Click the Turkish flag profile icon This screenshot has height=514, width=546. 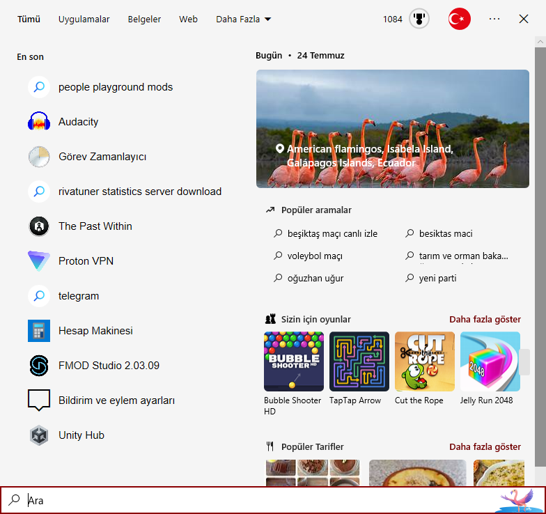460,19
